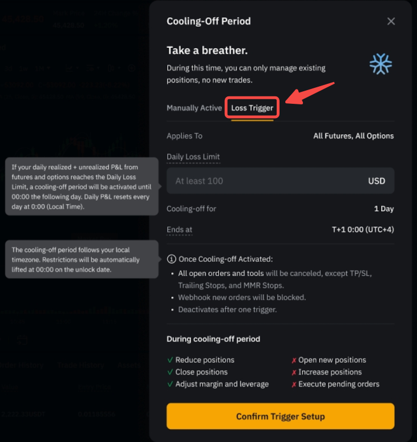
Task: Click the red X beside Execute pending orders
Action: click(x=294, y=384)
